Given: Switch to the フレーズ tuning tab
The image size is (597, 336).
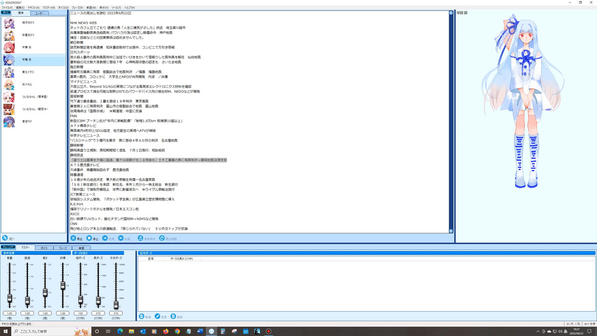Looking at the screenshot, I should tap(63, 248).
